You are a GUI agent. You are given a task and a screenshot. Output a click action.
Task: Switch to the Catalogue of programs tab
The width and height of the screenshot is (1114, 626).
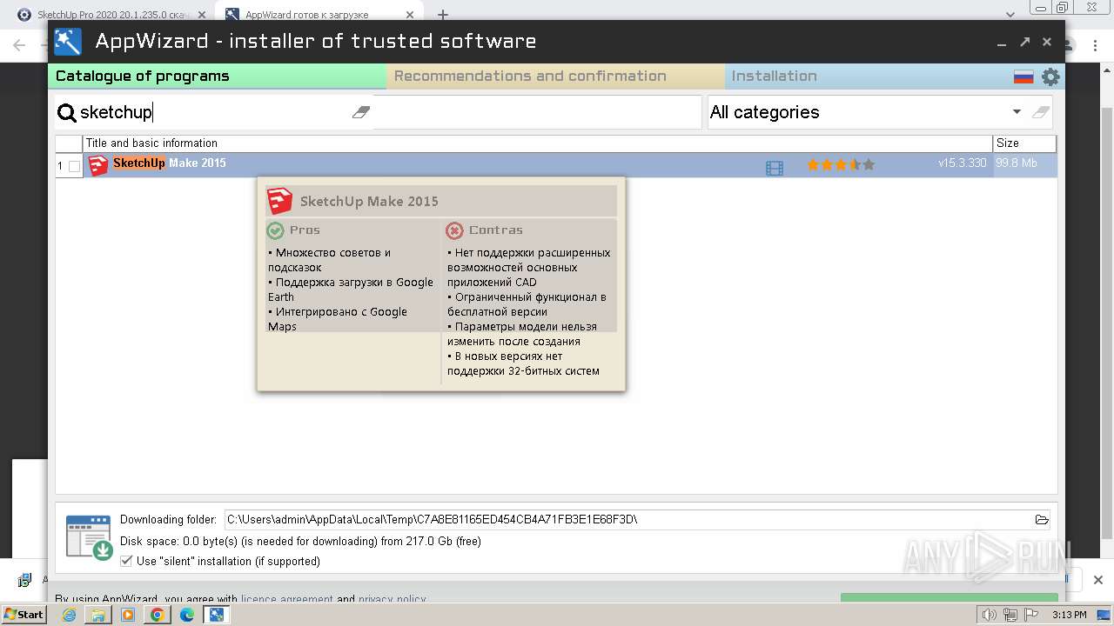pyautogui.click(x=217, y=76)
